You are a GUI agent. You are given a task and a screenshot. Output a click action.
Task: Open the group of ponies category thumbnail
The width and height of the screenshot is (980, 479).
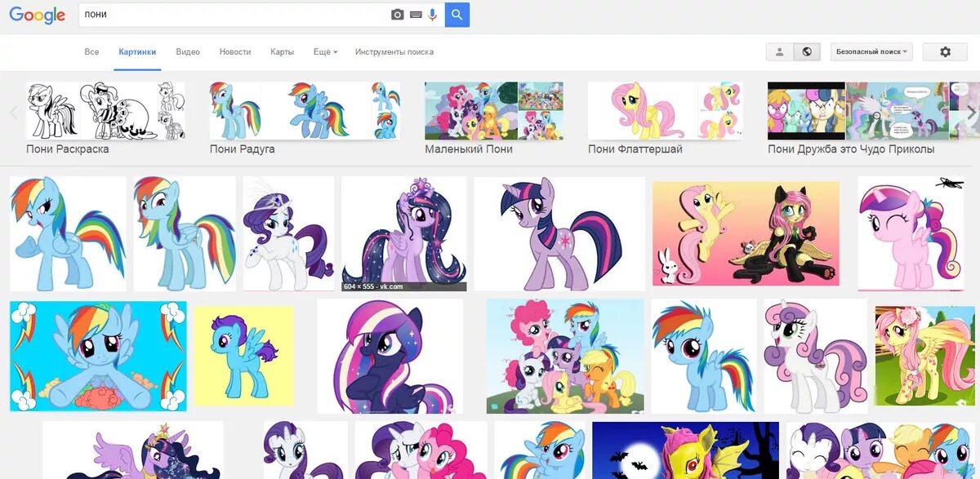tap(494, 111)
